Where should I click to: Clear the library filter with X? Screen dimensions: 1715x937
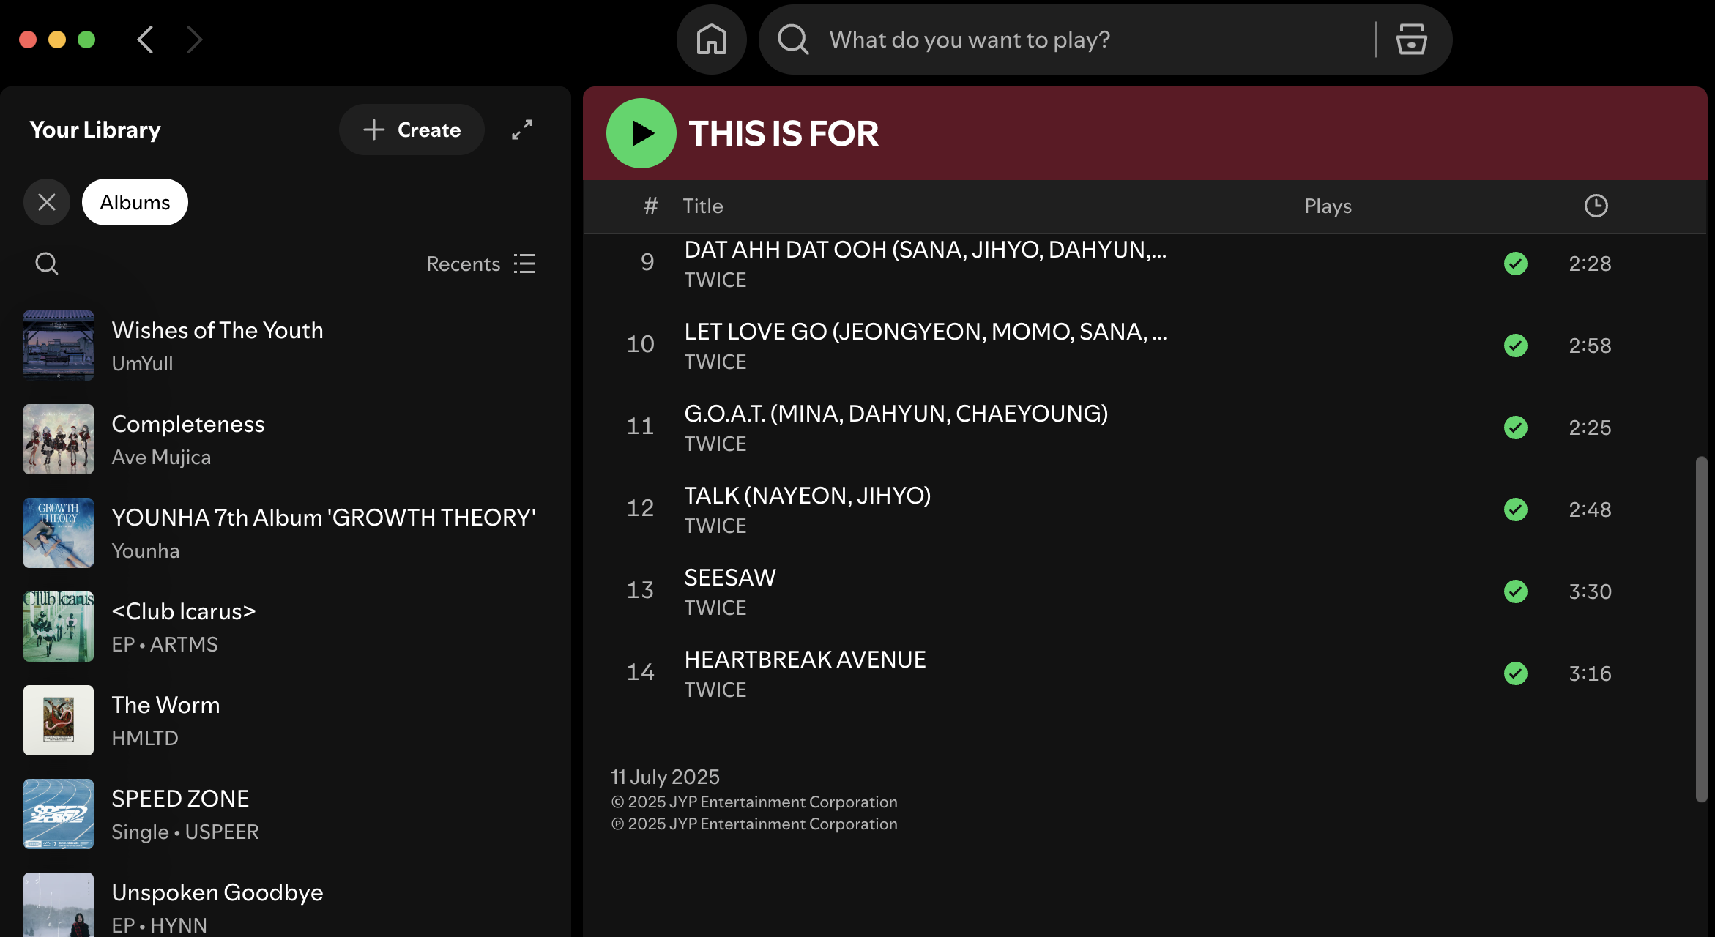click(x=47, y=202)
